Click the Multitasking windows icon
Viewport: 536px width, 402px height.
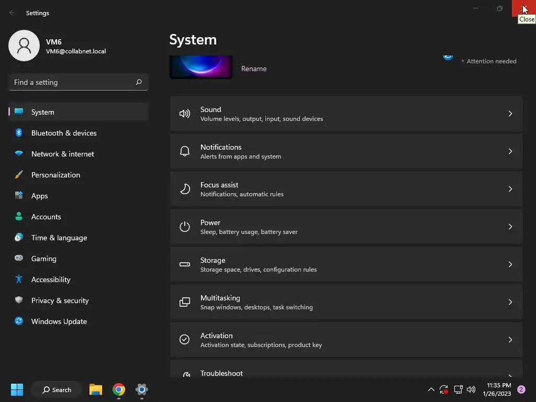pyautogui.click(x=185, y=302)
